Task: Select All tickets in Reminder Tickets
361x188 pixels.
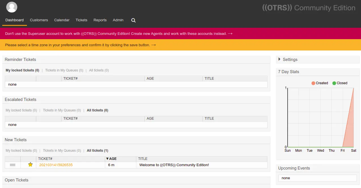Action: pos(99,70)
